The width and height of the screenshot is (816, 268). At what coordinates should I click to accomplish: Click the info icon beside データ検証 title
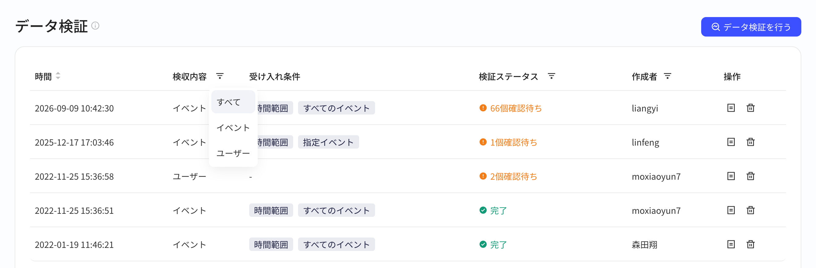95,26
